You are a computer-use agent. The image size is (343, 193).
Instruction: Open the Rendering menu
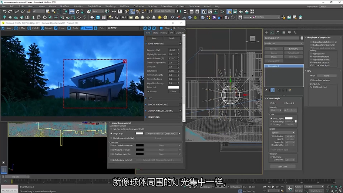click(111, 6)
